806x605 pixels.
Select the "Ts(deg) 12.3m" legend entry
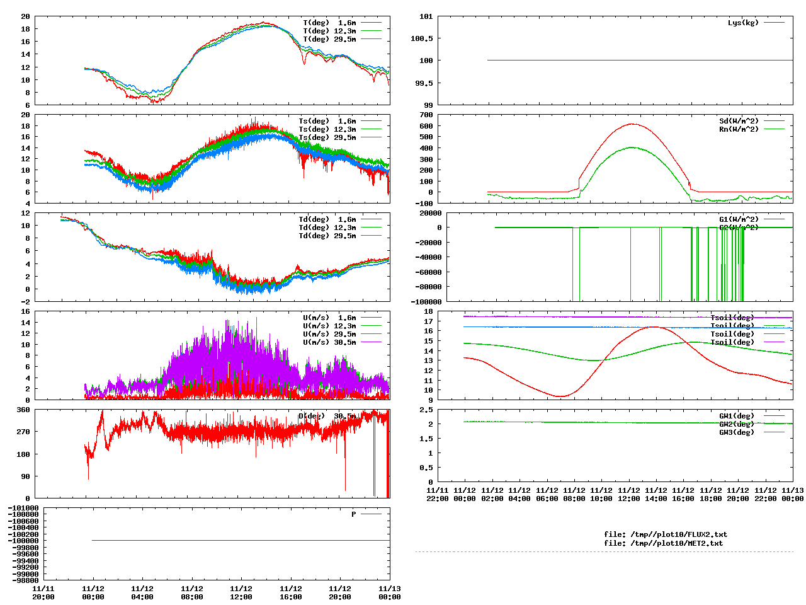327,129
